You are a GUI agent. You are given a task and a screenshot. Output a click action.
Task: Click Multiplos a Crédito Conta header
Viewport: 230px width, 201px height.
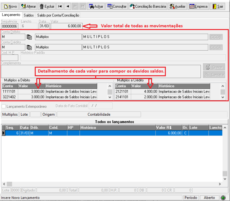123,86
